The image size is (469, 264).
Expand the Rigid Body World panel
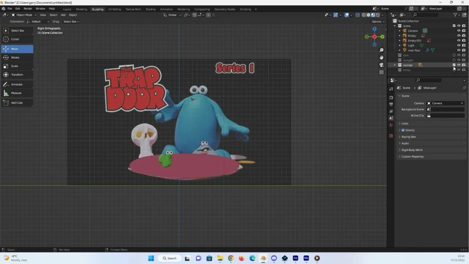pos(432,150)
